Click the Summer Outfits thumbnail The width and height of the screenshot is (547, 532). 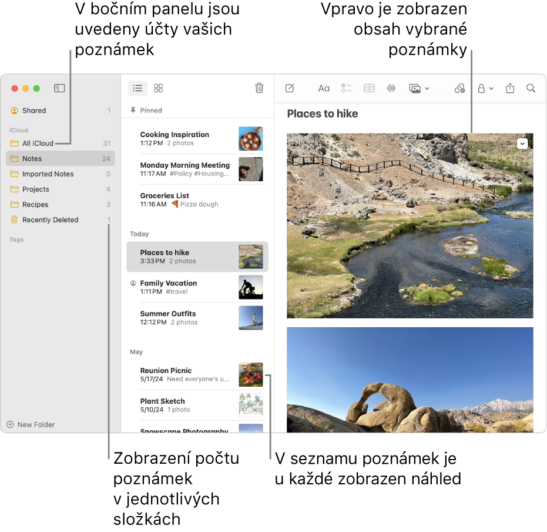point(250,318)
